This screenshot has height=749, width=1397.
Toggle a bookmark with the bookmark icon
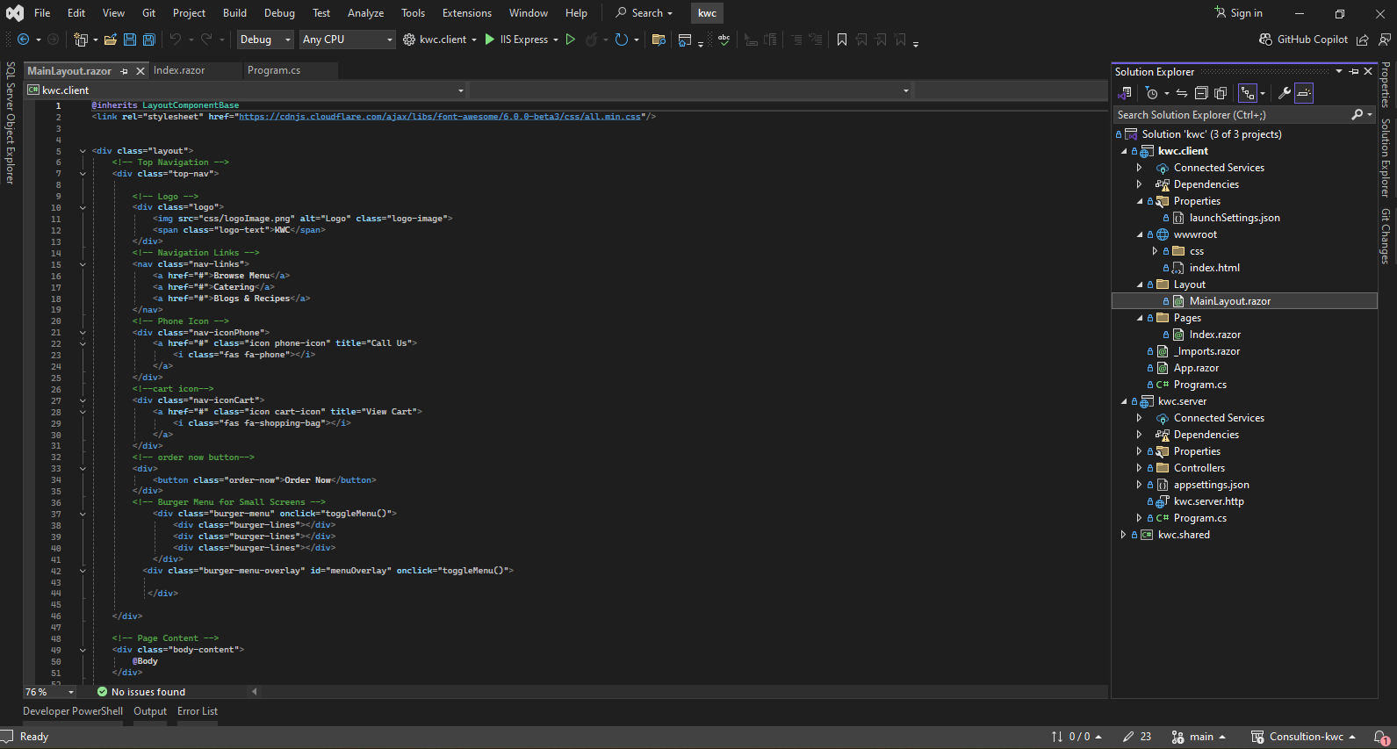[x=842, y=40]
